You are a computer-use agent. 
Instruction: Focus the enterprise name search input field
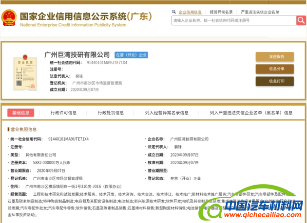point(233,20)
